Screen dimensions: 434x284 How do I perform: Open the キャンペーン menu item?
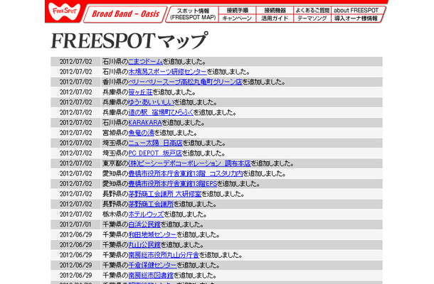coord(237,18)
